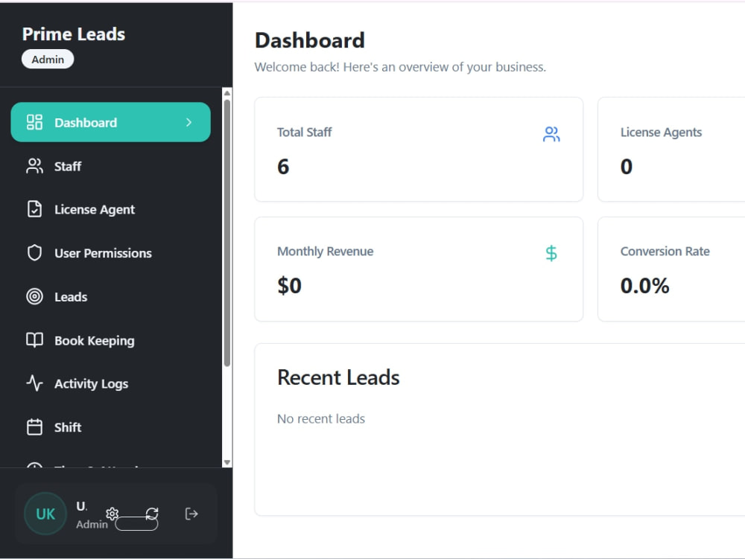Click the Recent Leads heading
Image resolution: width=745 pixels, height=559 pixels.
tap(338, 377)
